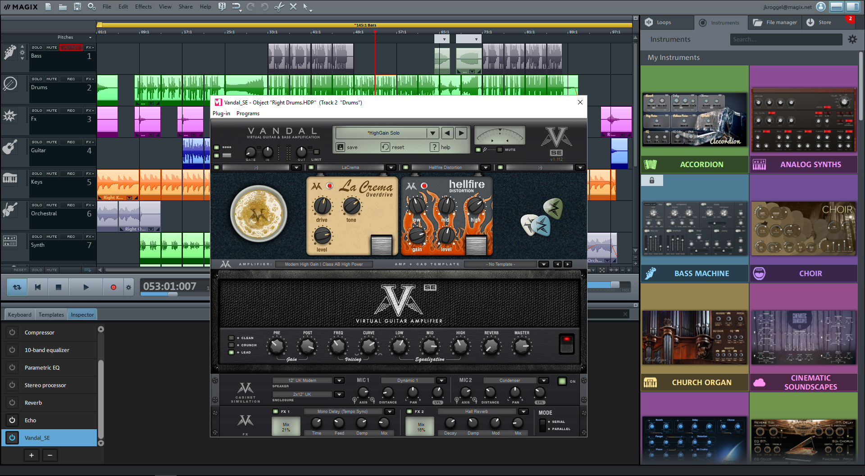Click the Save arrangement disk icon
Image resolution: width=865 pixels, height=476 pixels.
[x=77, y=6]
